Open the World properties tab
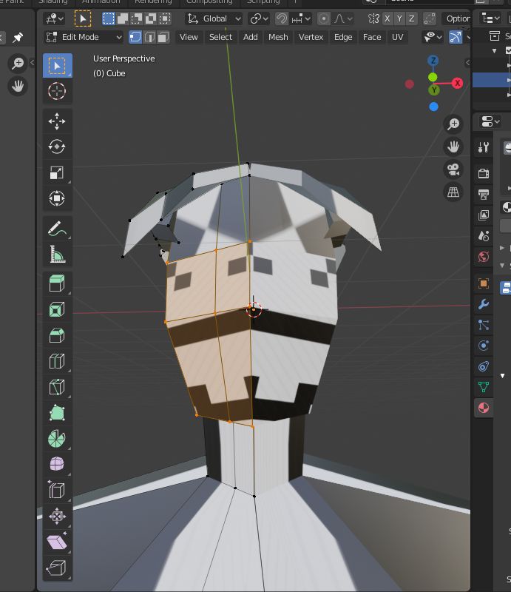511x592 pixels. 484,257
